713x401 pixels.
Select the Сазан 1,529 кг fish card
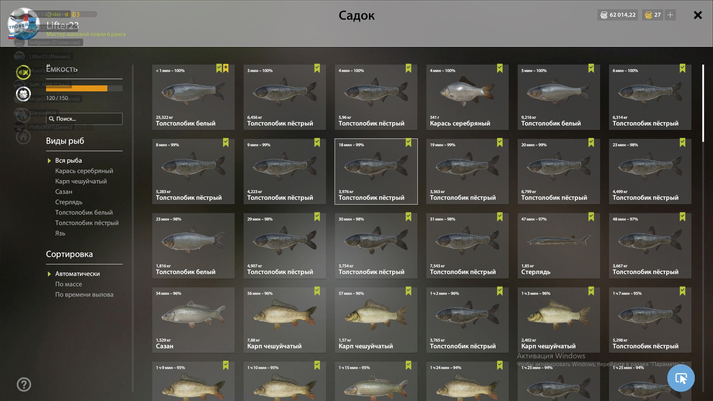coord(193,320)
